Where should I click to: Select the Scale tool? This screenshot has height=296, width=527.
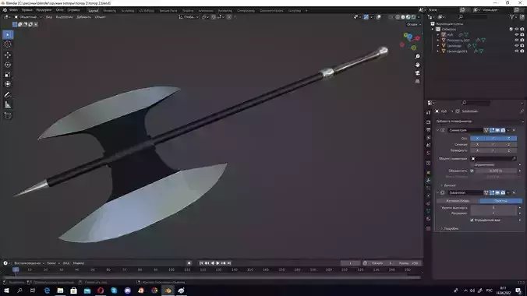(x=8, y=74)
